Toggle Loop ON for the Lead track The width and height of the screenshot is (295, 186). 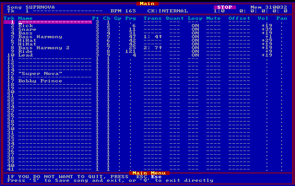[x=195, y=55]
